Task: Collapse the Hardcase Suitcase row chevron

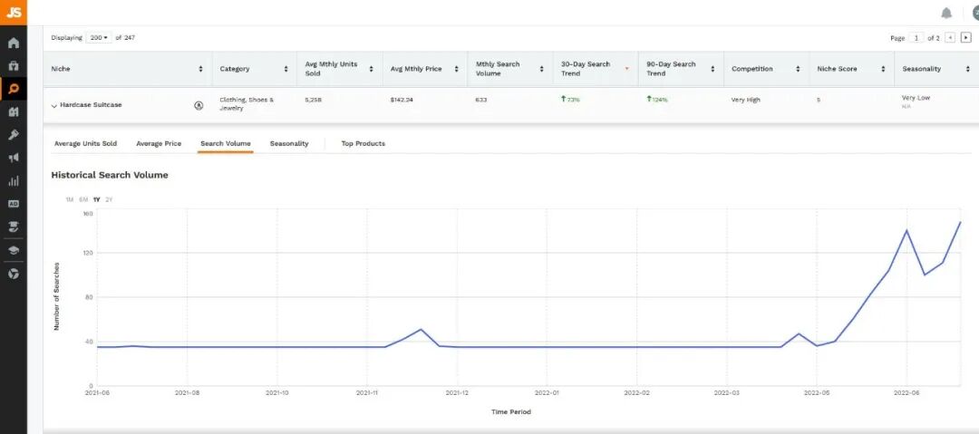Action: [53, 106]
